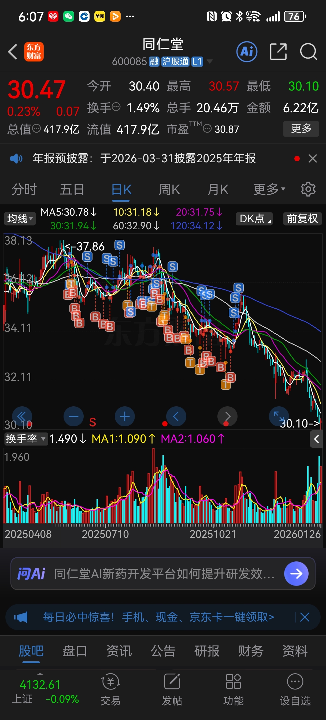Tap the 120:34.12 moving average value

197,226
